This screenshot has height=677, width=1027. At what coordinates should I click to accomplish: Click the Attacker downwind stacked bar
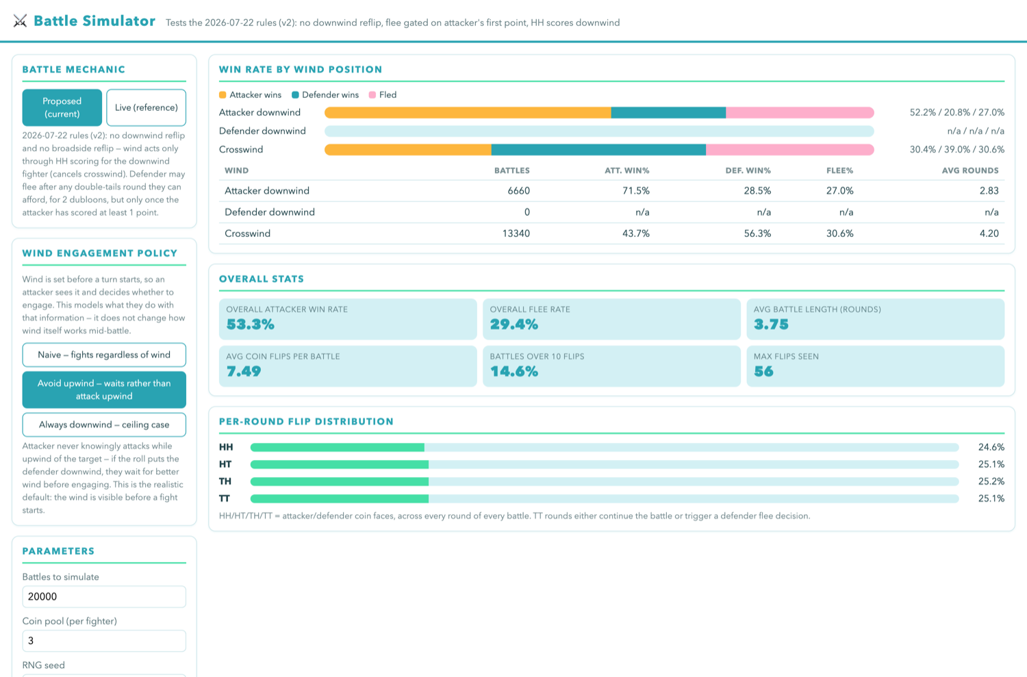coord(599,112)
